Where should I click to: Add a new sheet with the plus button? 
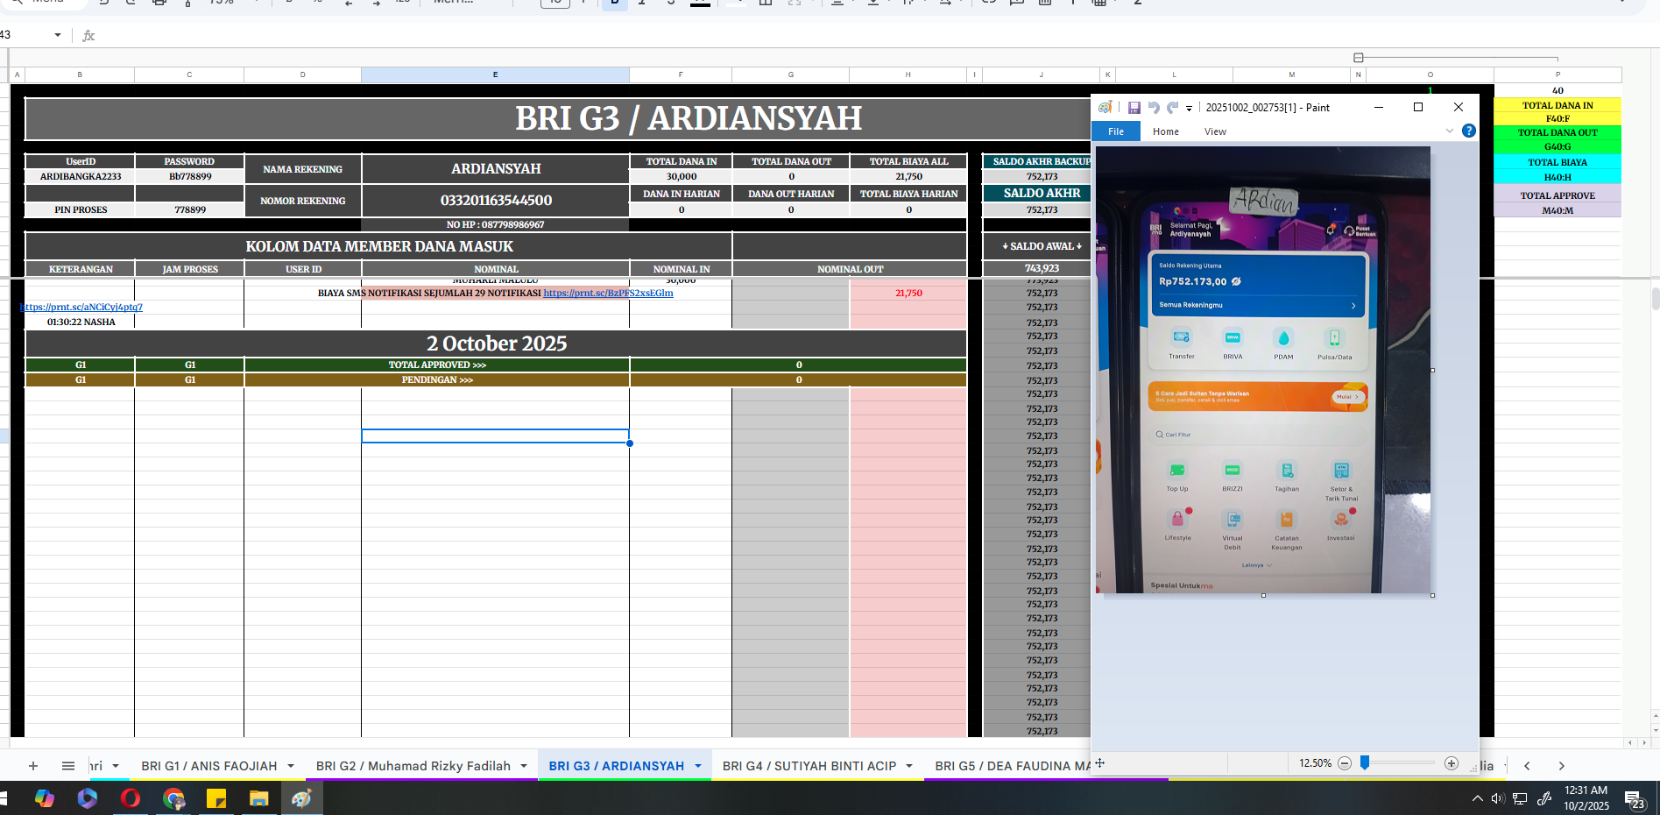pyautogui.click(x=33, y=766)
